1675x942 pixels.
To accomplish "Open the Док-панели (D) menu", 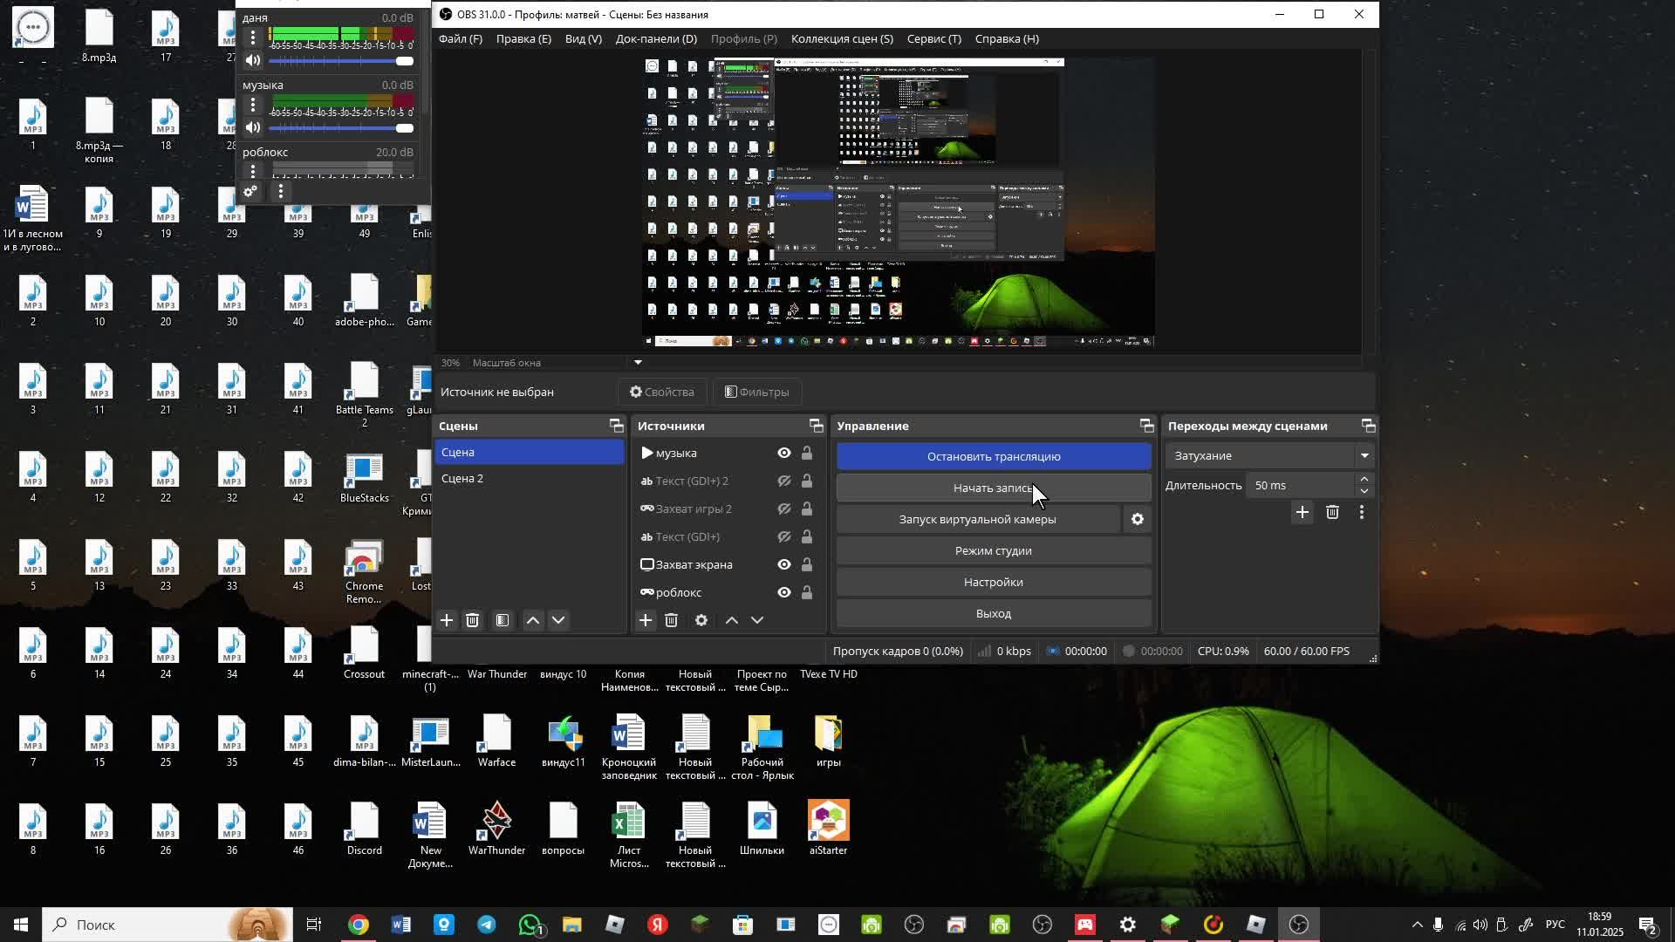I will [656, 39].
